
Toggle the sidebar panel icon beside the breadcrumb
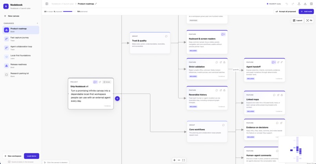47,4
